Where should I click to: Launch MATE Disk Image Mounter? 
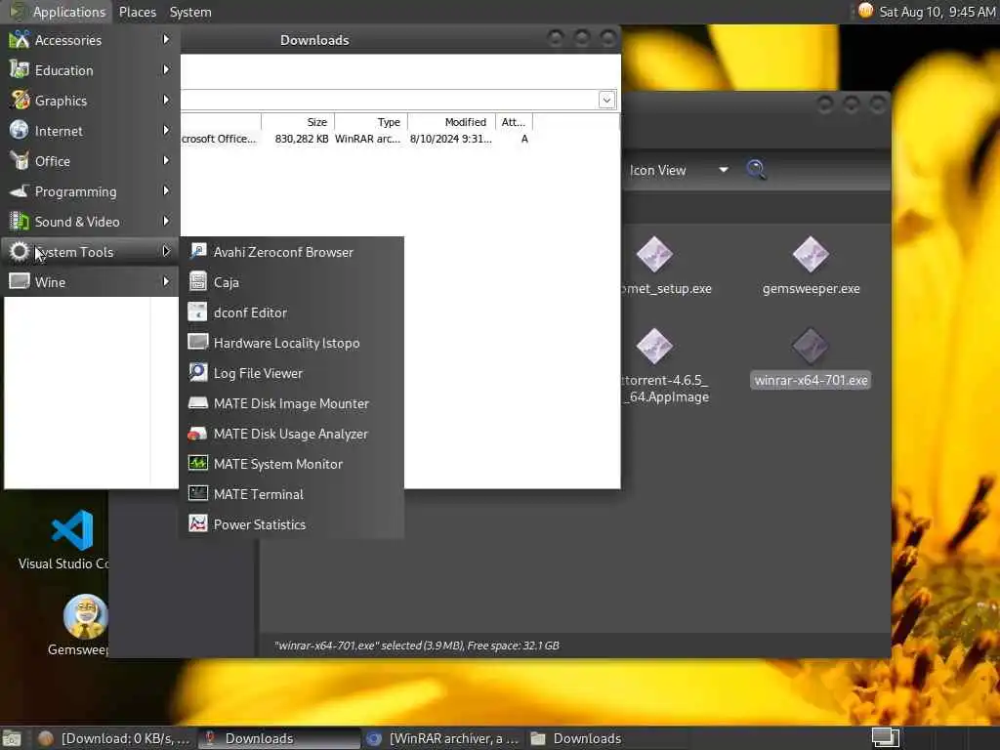click(291, 403)
